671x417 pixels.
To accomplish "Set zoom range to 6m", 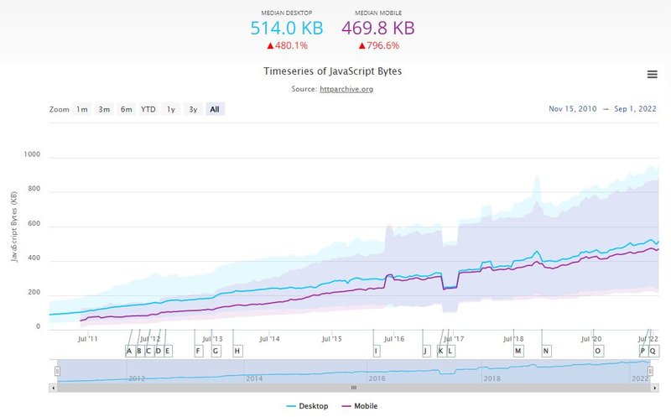I will 127,109.
